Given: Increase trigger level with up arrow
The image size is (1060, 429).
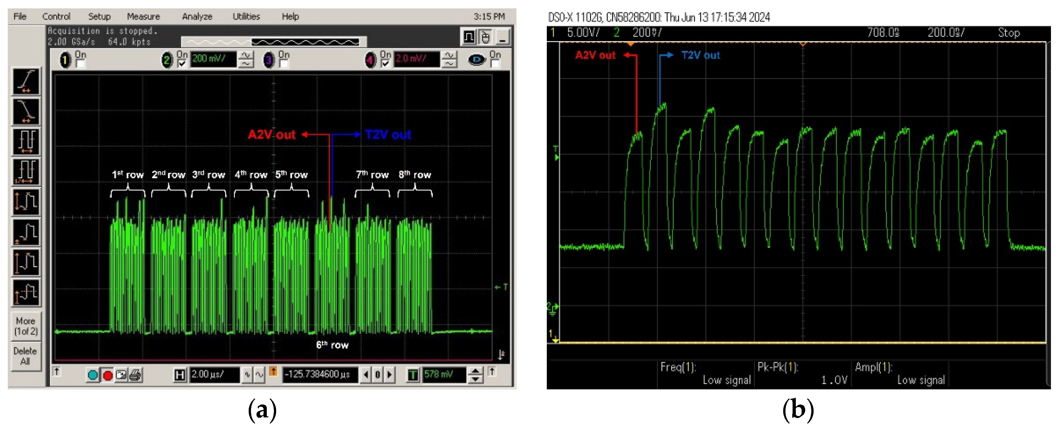Looking at the screenshot, I should pos(476,371).
